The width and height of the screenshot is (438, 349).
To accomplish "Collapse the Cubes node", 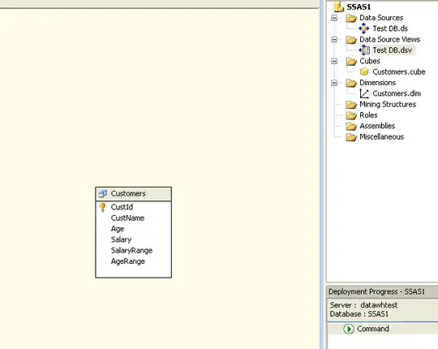I will point(334,61).
